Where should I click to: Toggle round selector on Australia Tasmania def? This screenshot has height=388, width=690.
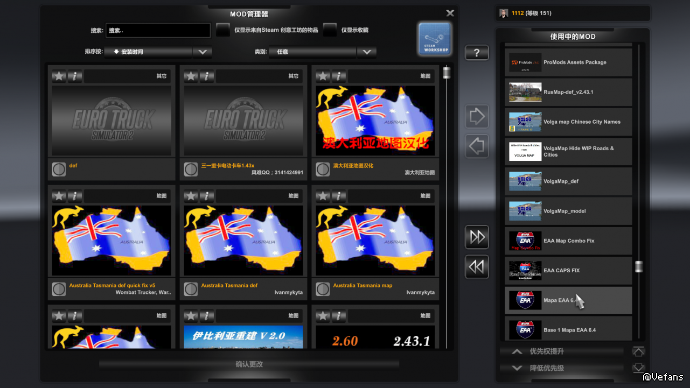(x=191, y=290)
